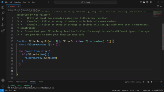Close the index.ts editor tab

pyautogui.click(x=19, y=6)
